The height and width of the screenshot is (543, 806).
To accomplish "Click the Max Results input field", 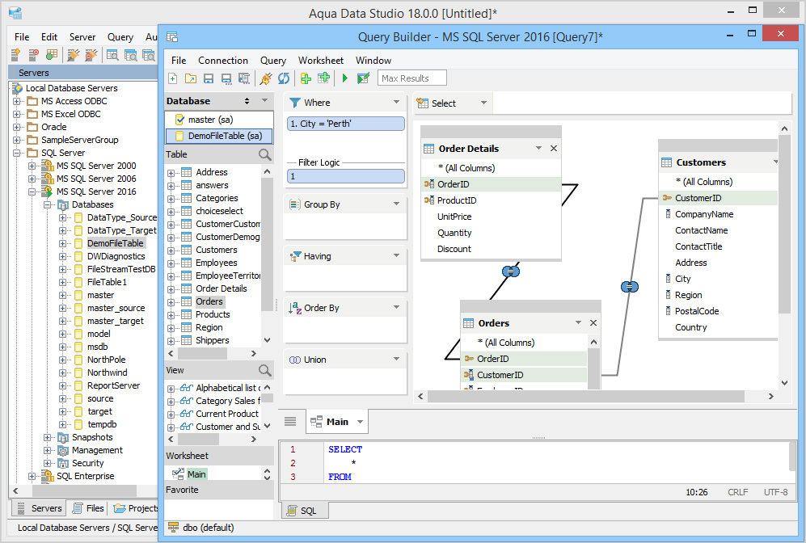I will pyautogui.click(x=412, y=78).
